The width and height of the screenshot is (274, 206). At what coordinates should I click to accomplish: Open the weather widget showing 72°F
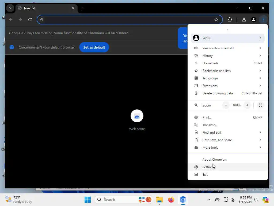click(x=18, y=200)
